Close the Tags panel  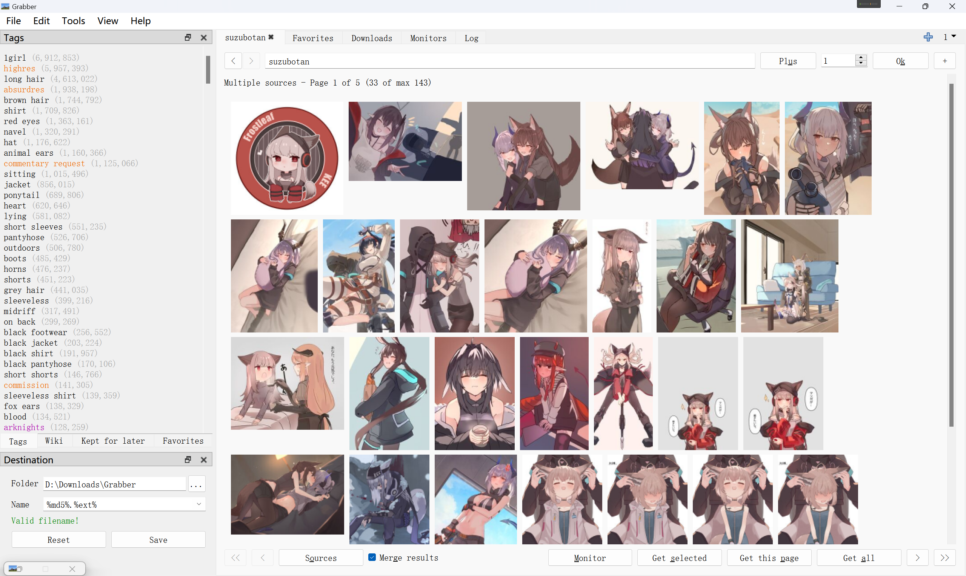(203, 38)
